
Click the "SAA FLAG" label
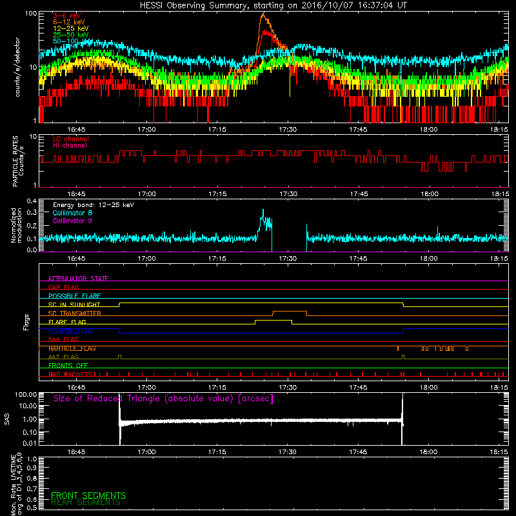63,339
